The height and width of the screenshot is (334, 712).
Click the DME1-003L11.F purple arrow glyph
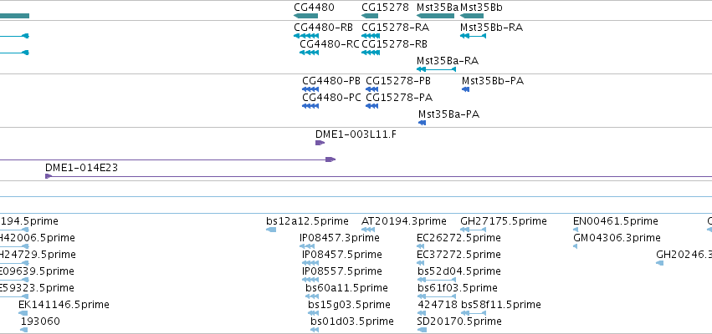coord(320,143)
